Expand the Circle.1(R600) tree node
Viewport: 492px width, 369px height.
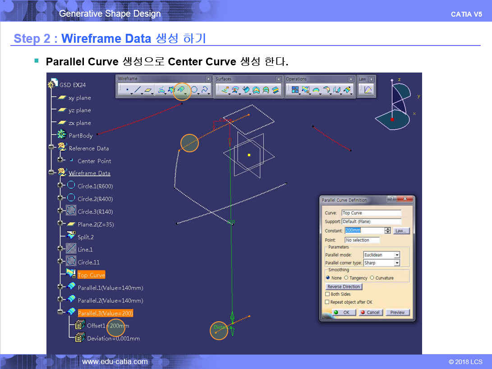coord(60,186)
